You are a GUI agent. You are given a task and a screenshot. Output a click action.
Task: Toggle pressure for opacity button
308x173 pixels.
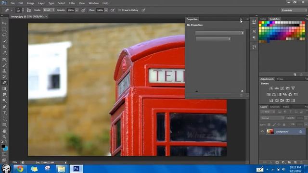(x=83, y=10)
